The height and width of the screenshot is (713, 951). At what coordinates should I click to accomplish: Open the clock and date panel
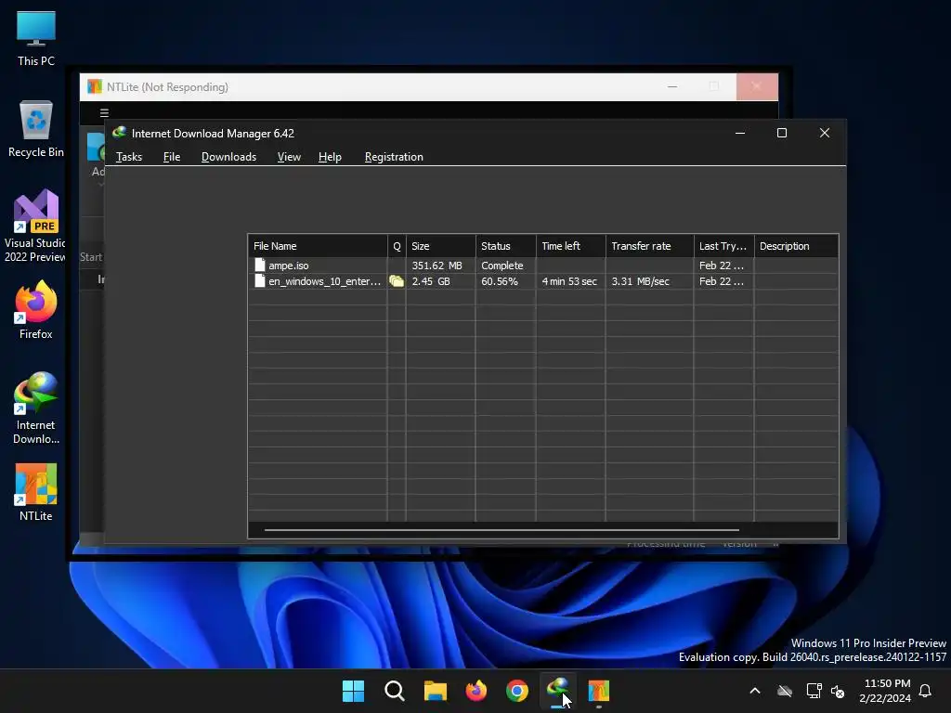[885, 691]
